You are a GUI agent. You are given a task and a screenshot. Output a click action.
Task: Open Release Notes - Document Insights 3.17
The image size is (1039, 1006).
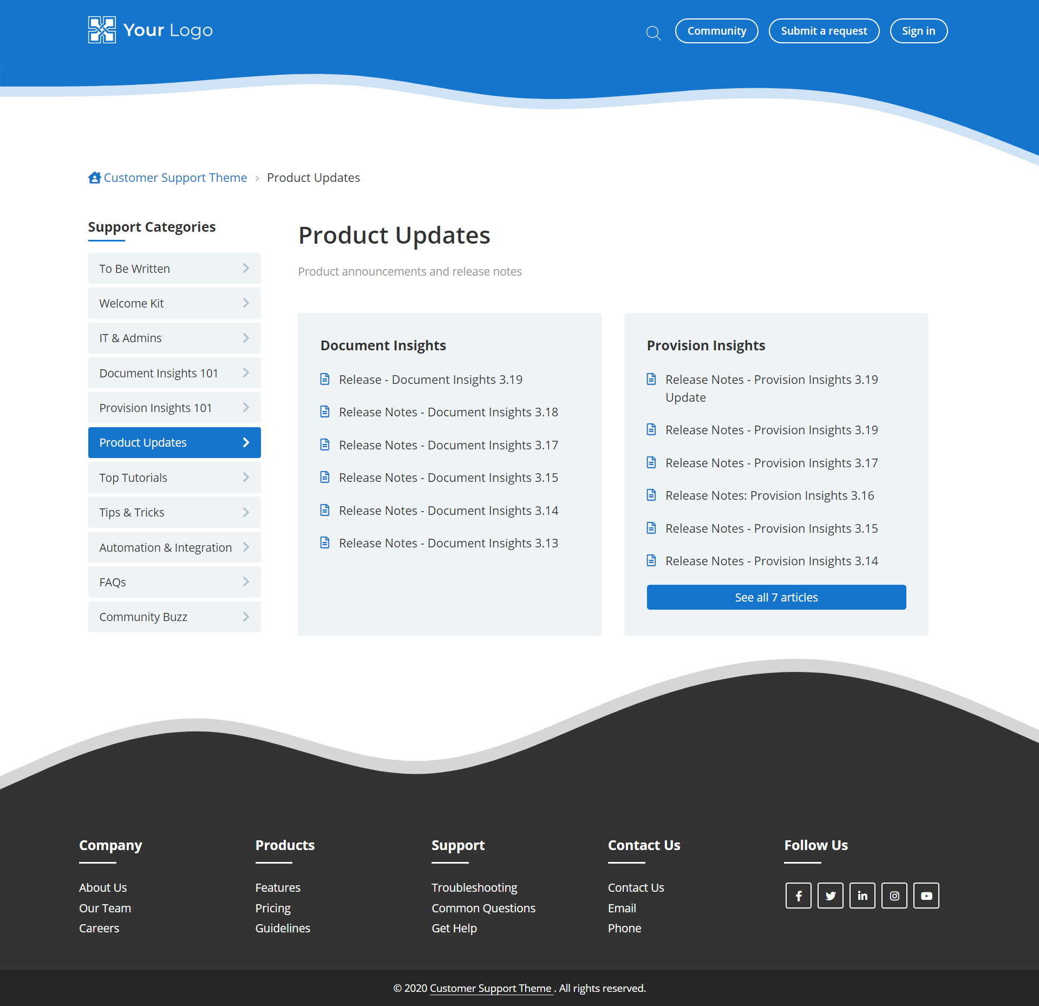448,445
